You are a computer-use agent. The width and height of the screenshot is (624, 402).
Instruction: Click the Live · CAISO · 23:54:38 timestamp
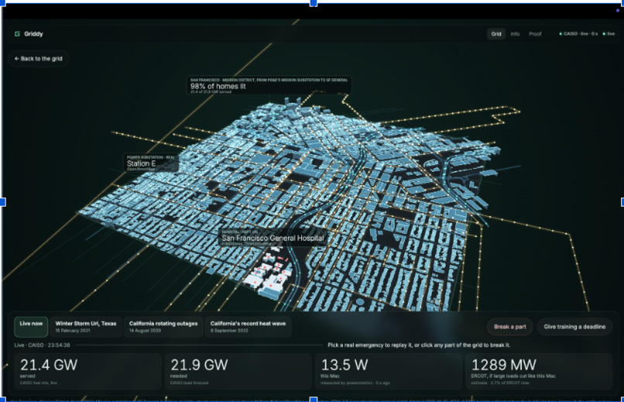42,345
